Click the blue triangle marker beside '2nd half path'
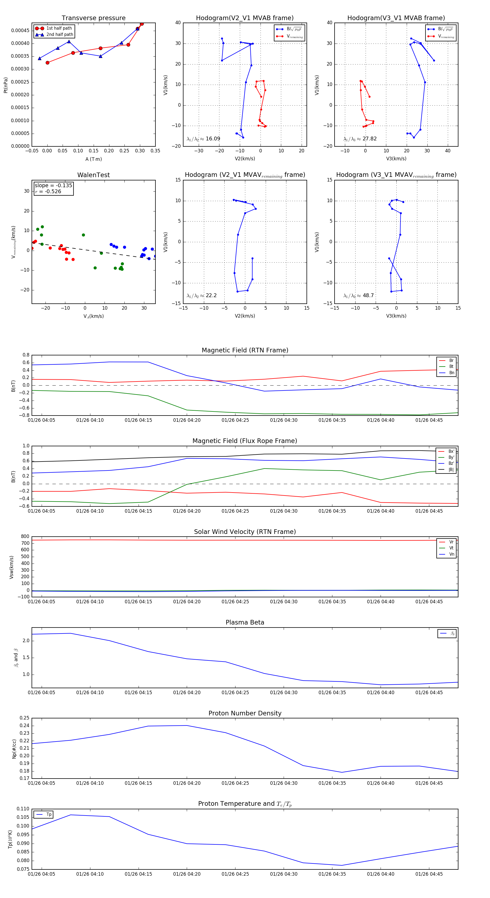The width and height of the screenshot is (490, 898). click(x=39, y=35)
